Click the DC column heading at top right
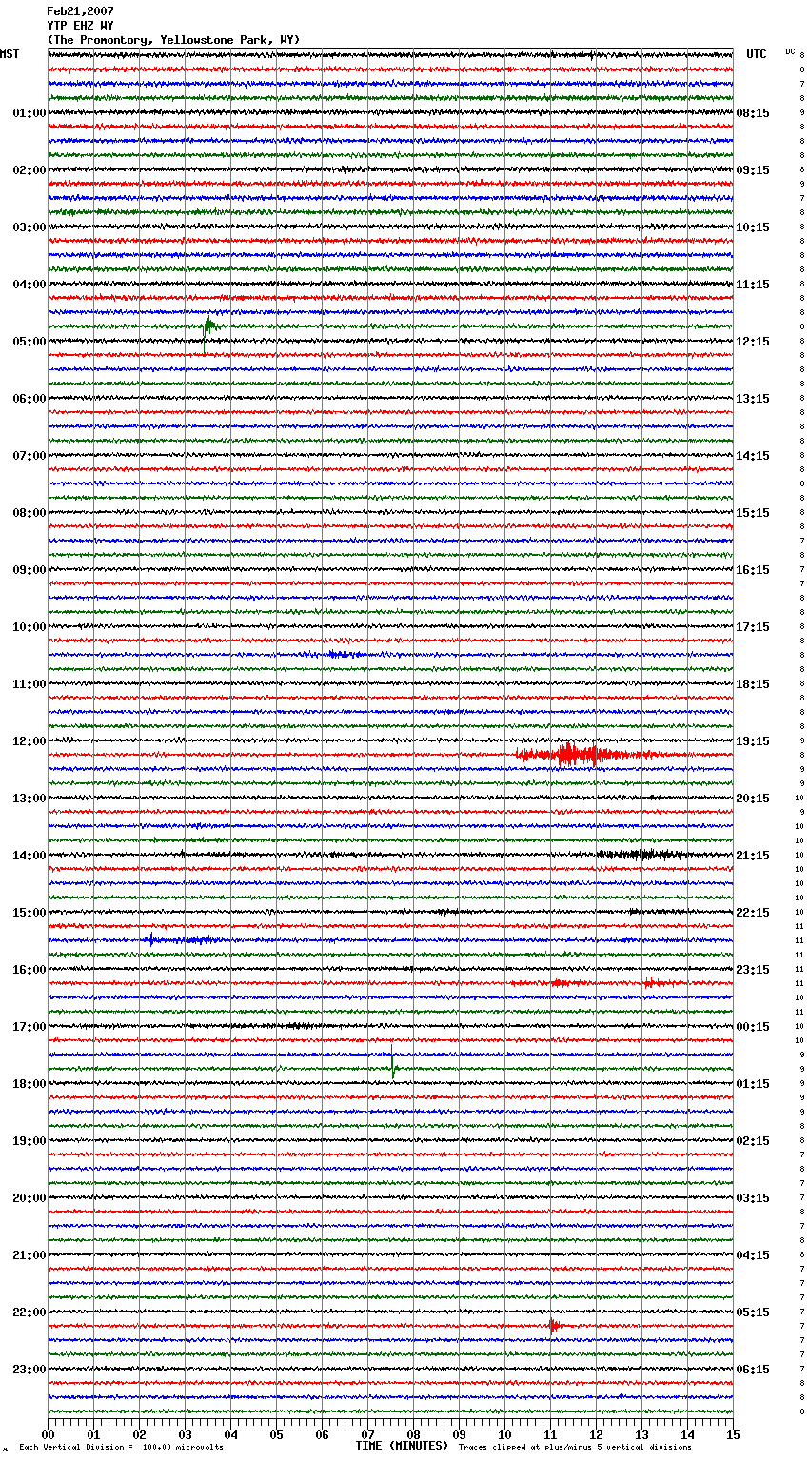Viewport: 809px width, 1460px height. pos(790,51)
